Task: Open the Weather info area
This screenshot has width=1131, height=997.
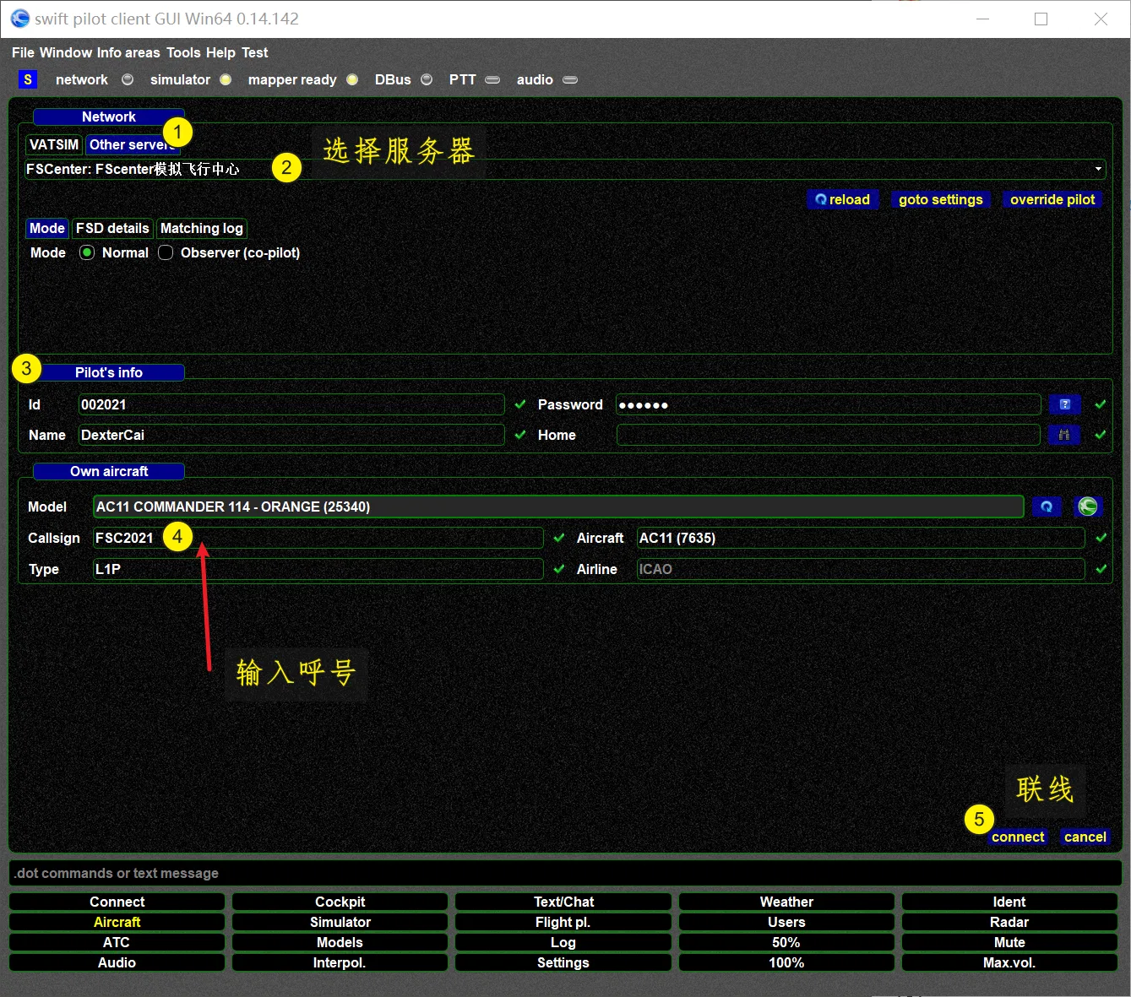Action: pos(786,902)
